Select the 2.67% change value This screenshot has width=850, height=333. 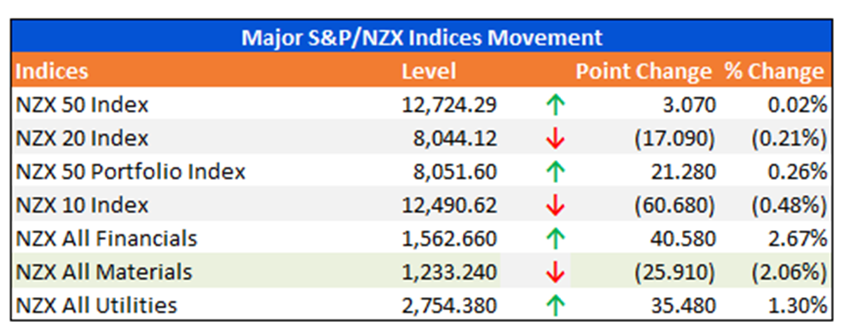point(797,238)
